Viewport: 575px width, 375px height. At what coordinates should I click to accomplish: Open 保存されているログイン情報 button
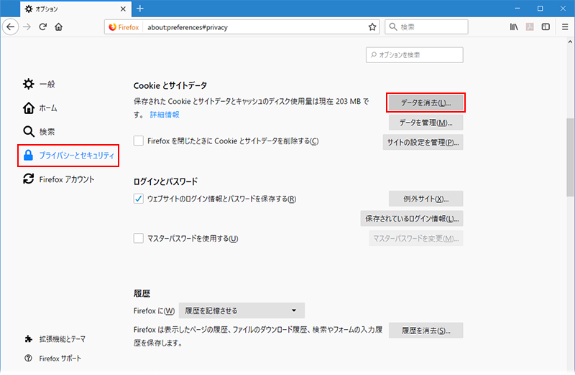point(412,219)
